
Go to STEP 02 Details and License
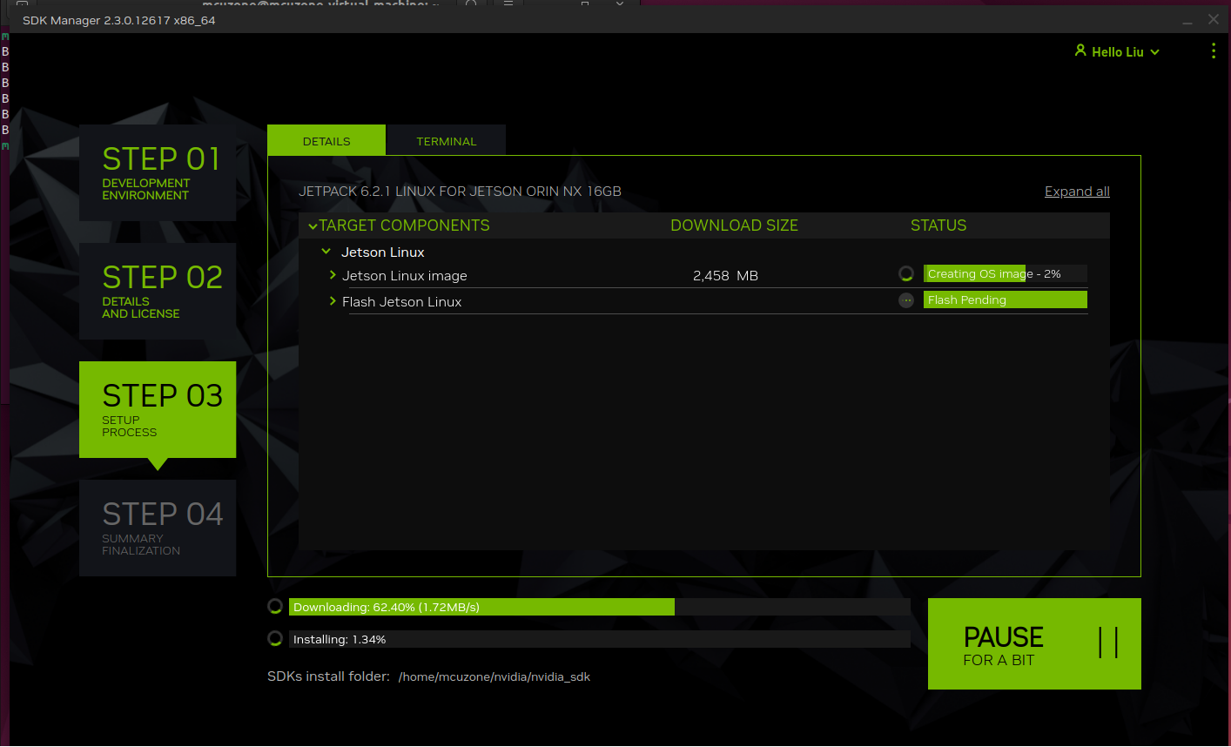158,291
